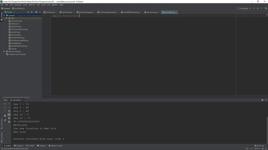The height and width of the screenshot is (150, 268).
Task: Open Help menu
Action: coord(62,5)
